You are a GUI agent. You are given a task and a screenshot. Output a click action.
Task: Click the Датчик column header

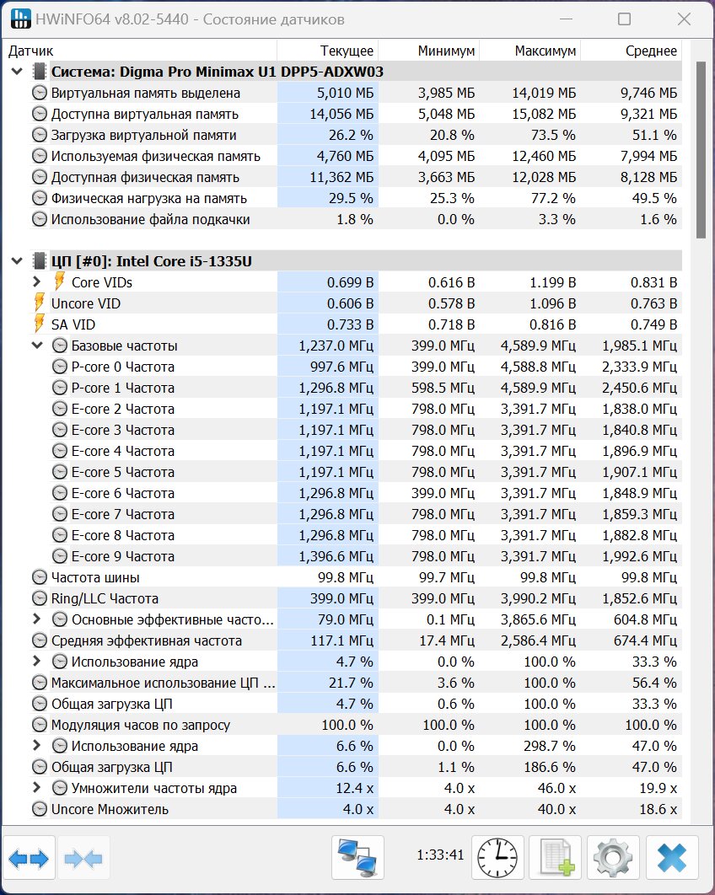(x=139, y=51)
